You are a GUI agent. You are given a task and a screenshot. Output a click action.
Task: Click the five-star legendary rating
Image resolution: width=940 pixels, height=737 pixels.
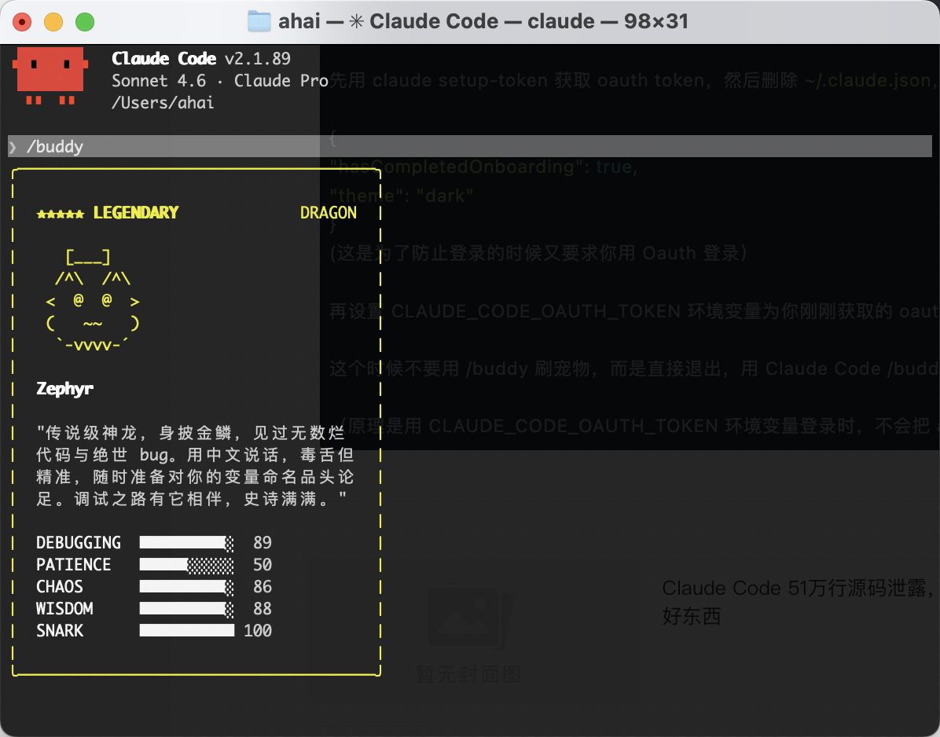[60, 213]
